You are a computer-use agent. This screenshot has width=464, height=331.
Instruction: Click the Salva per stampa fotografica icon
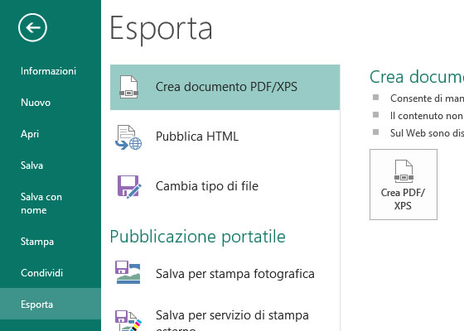tap(128, 272)
